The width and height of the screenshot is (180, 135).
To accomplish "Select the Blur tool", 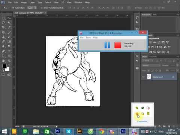I will 3,46.
